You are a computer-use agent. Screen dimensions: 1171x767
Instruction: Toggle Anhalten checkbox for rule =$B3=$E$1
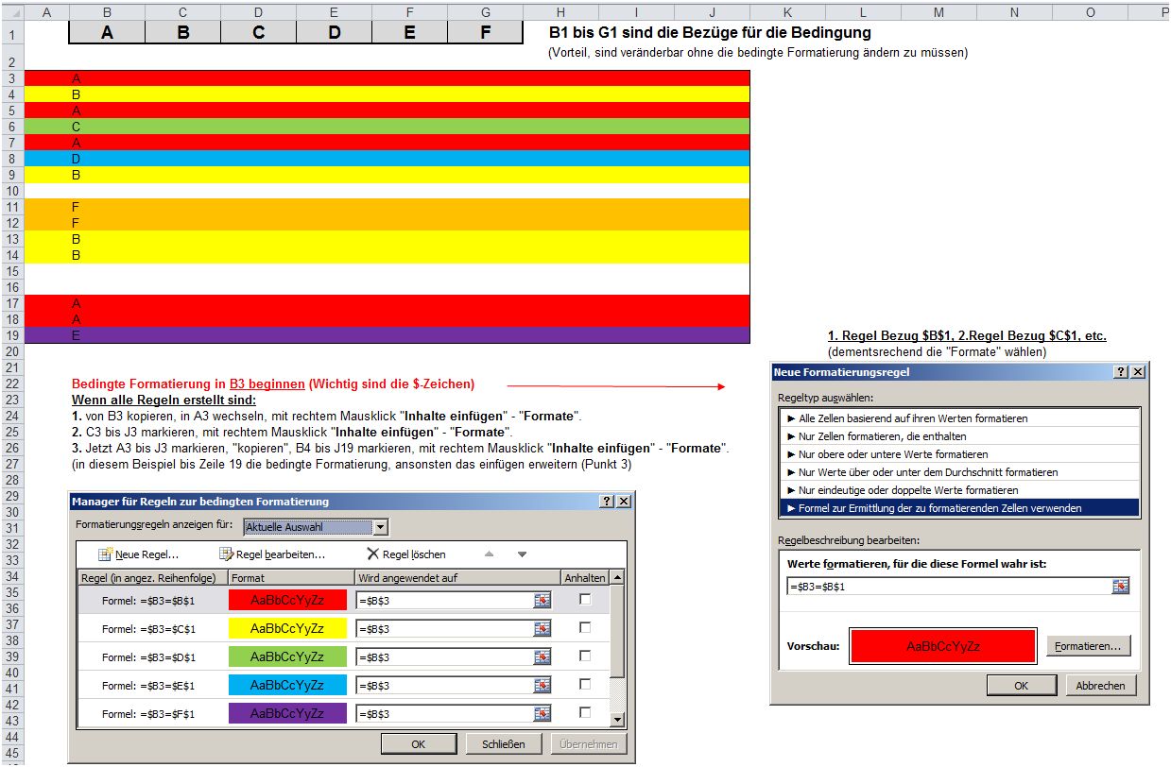click(585, 684)
